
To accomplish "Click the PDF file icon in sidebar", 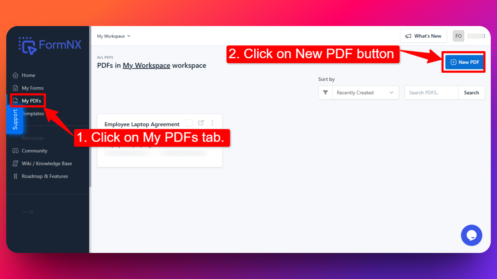I will tap(16, 101).
